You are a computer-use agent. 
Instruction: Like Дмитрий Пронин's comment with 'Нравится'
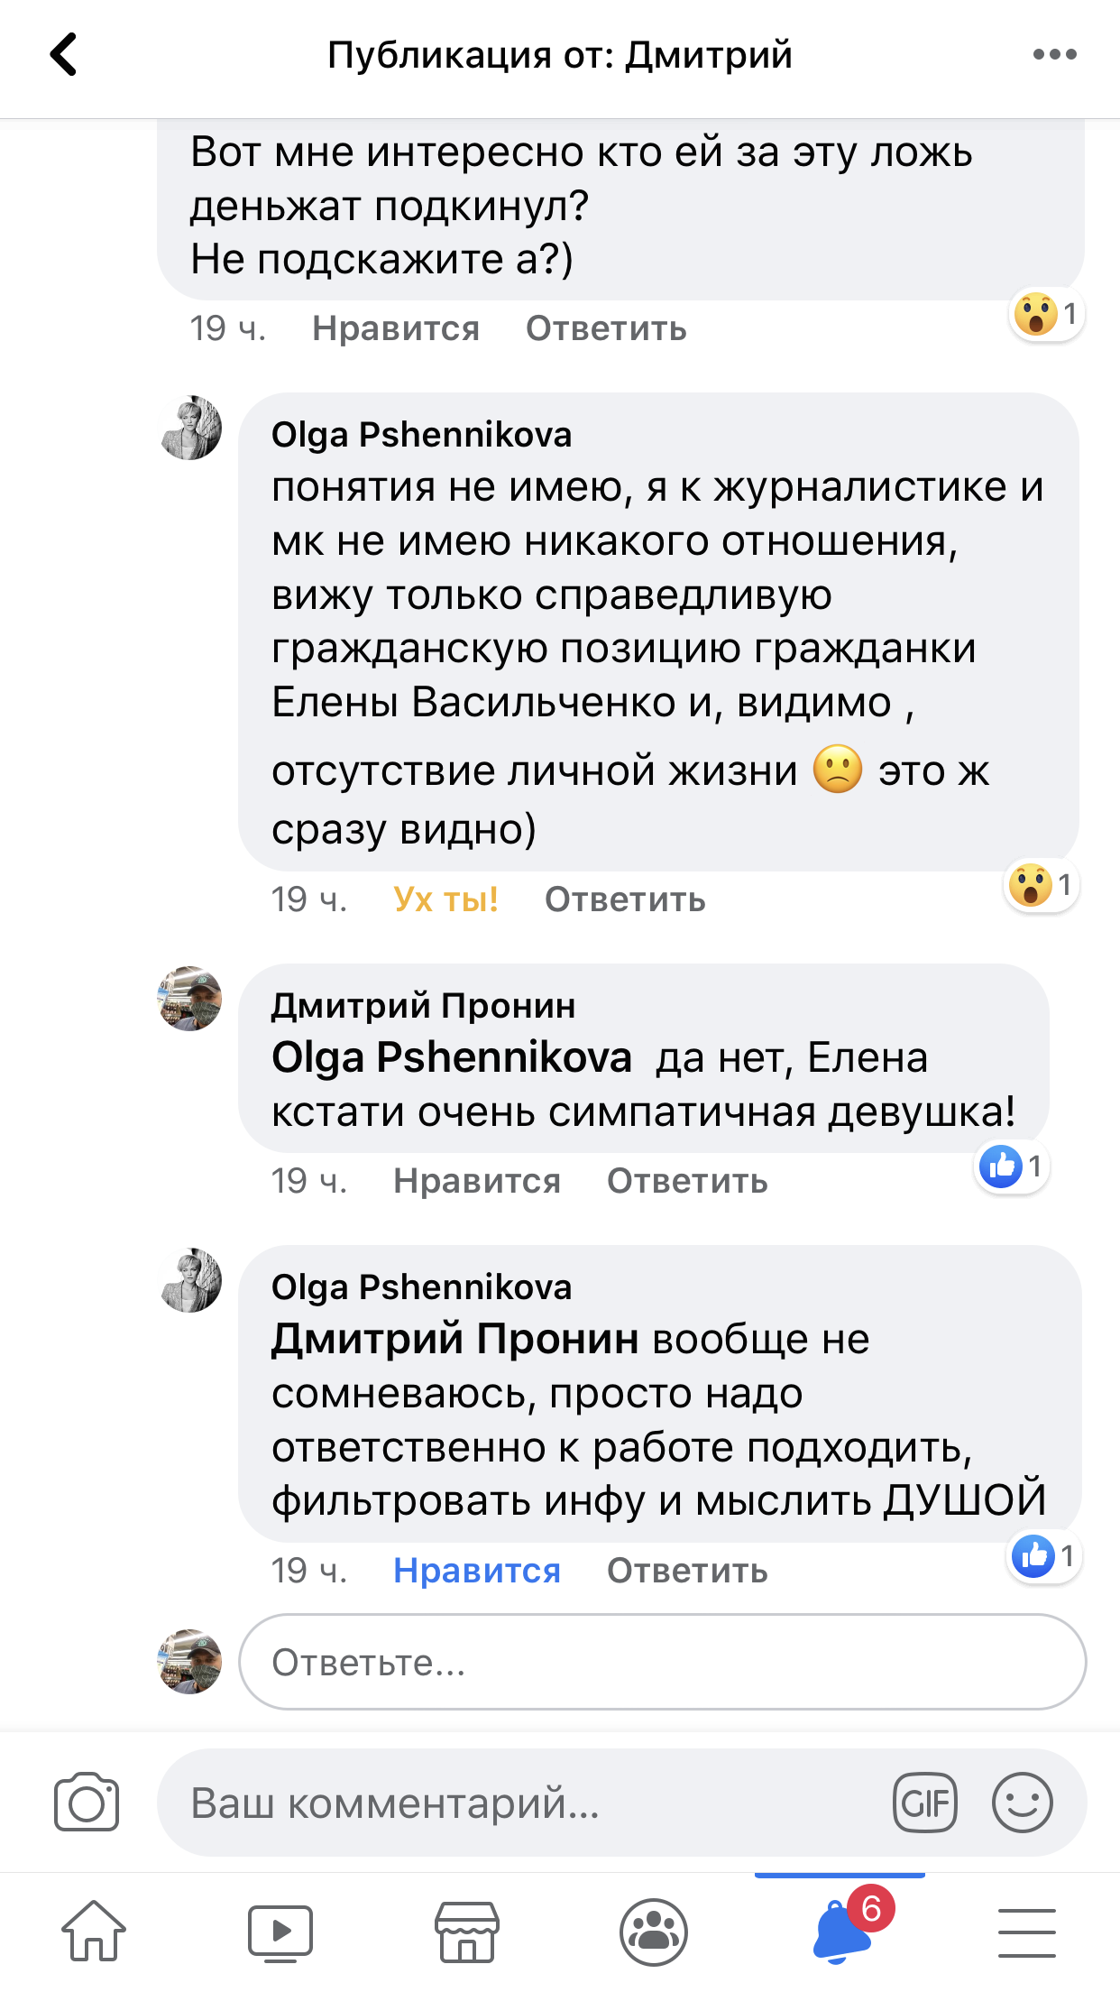477,1181
